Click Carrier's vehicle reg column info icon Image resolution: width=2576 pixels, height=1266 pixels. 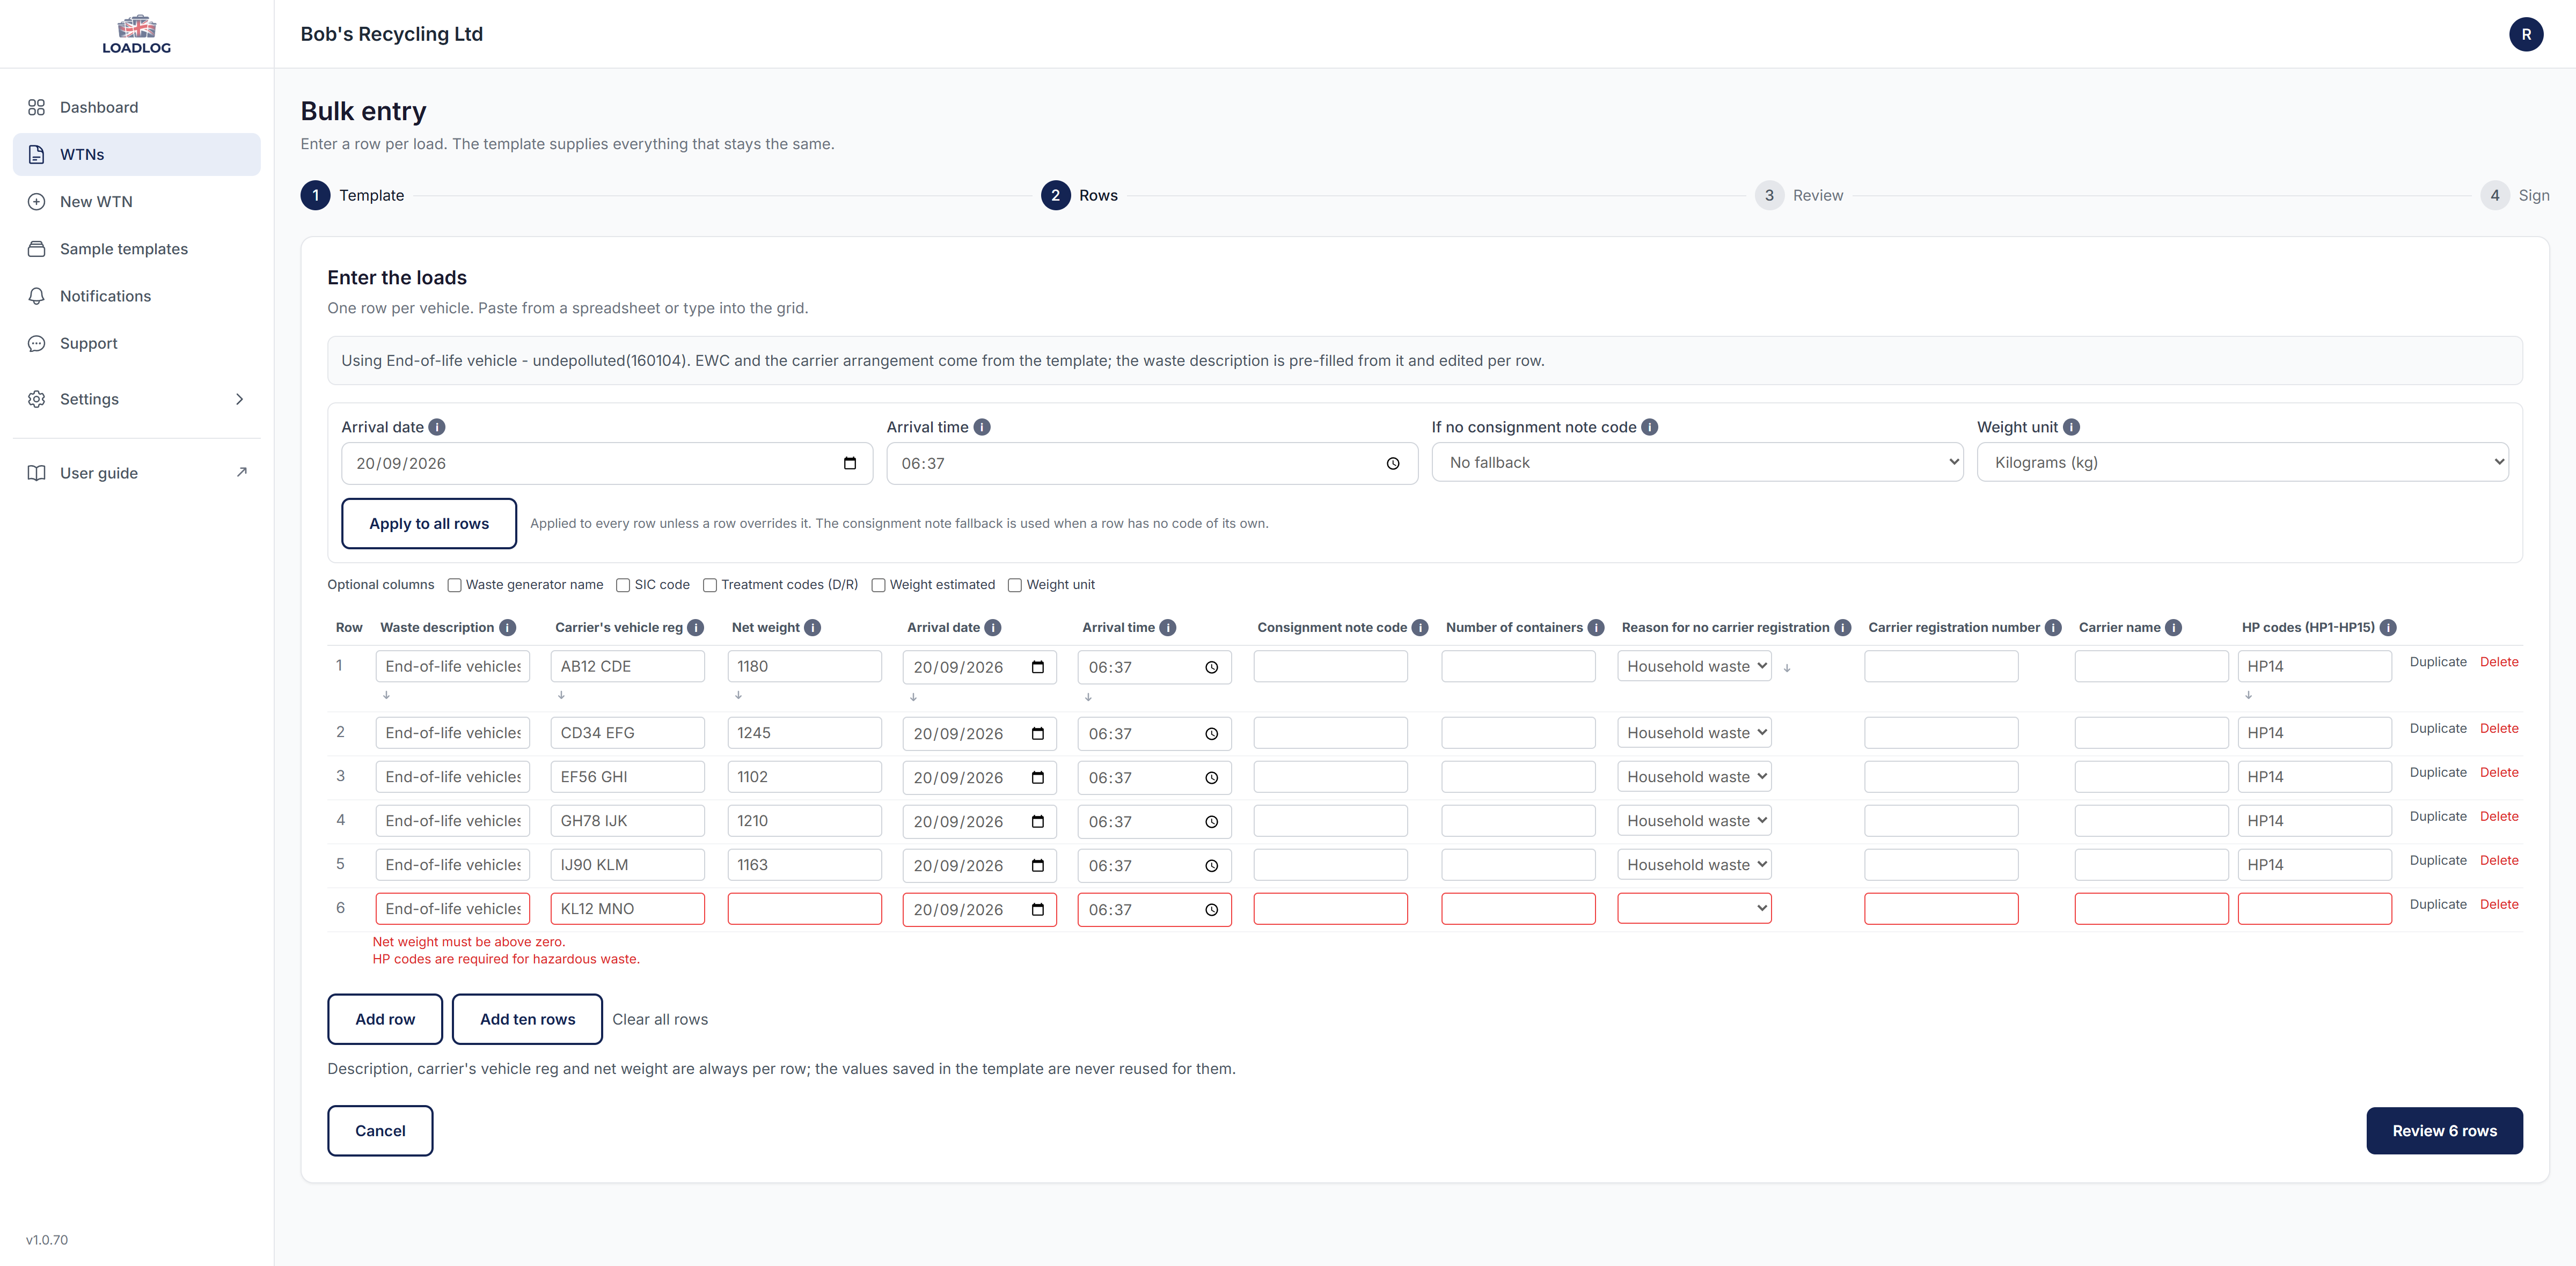(696, 628)
